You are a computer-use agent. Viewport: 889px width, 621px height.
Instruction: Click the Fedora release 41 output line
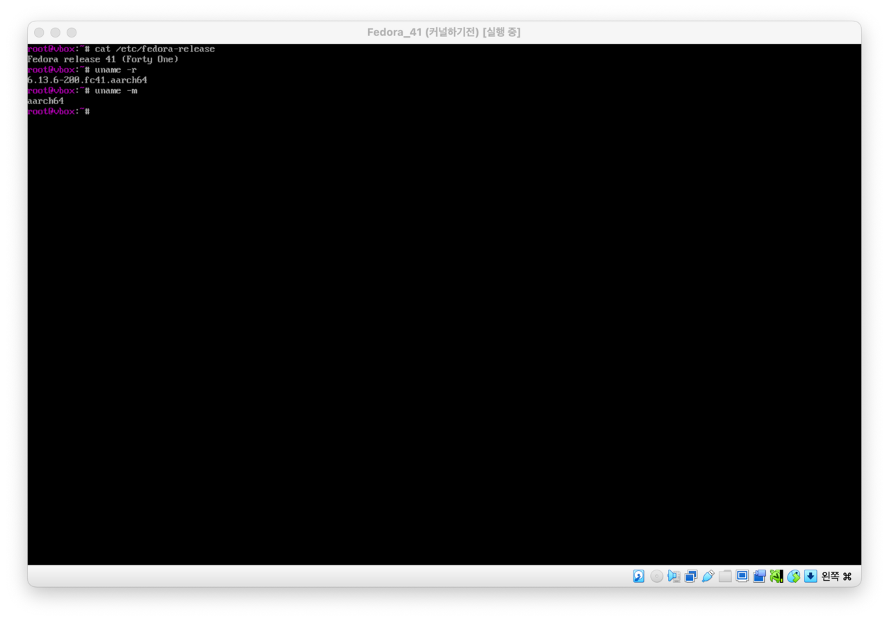point(103,59)
